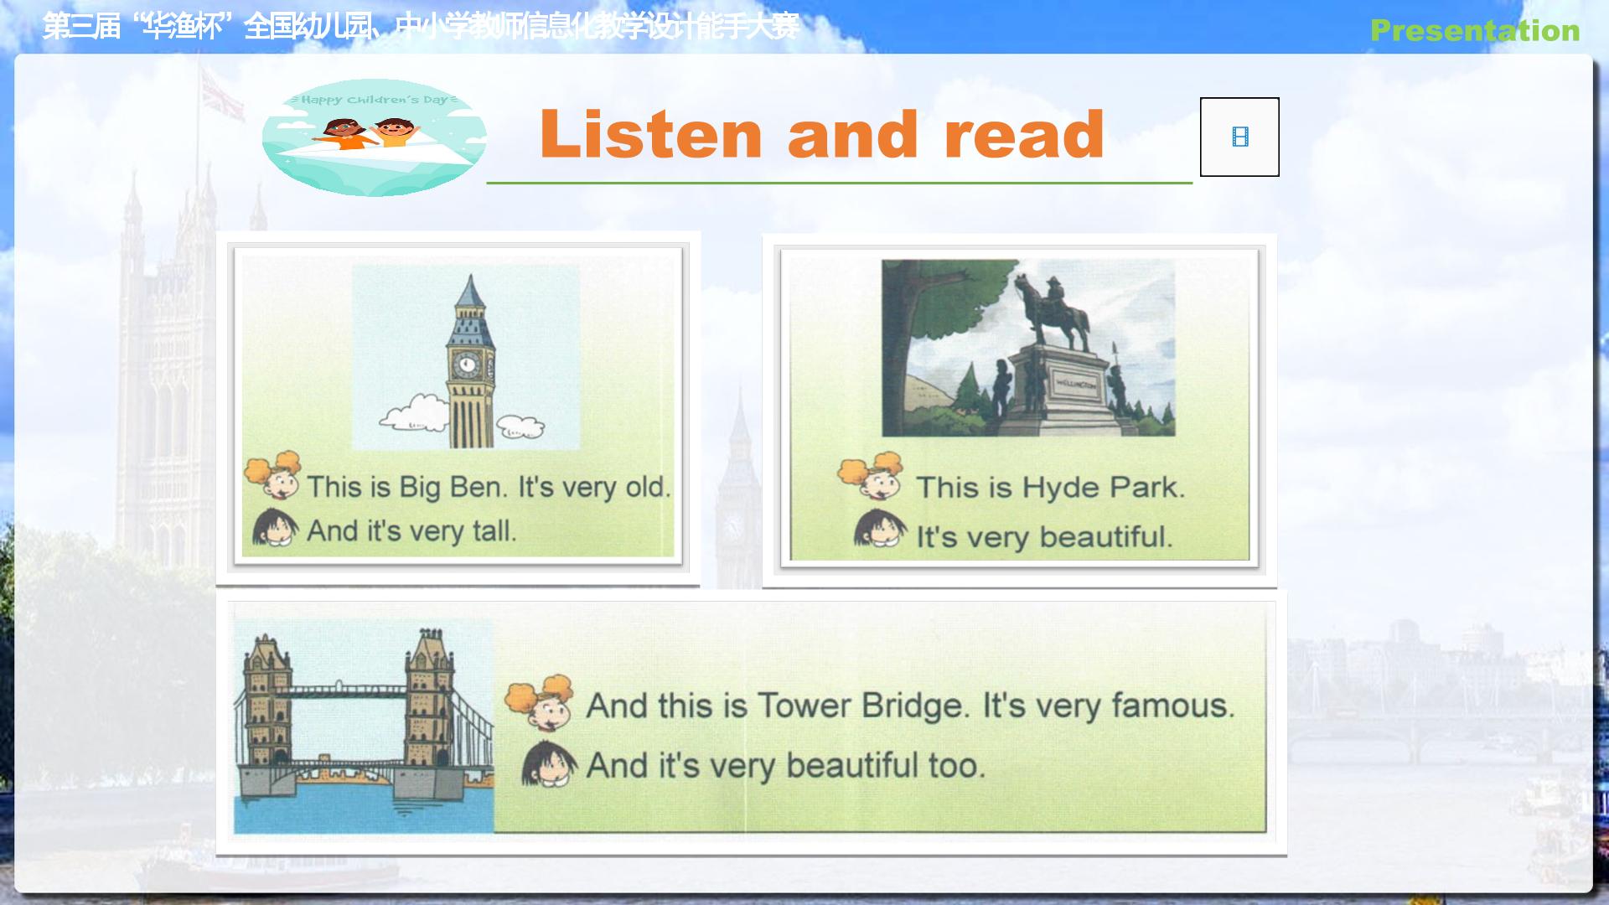
Task: Click the 'Listen and read' title
Action: tap(822, 134)
